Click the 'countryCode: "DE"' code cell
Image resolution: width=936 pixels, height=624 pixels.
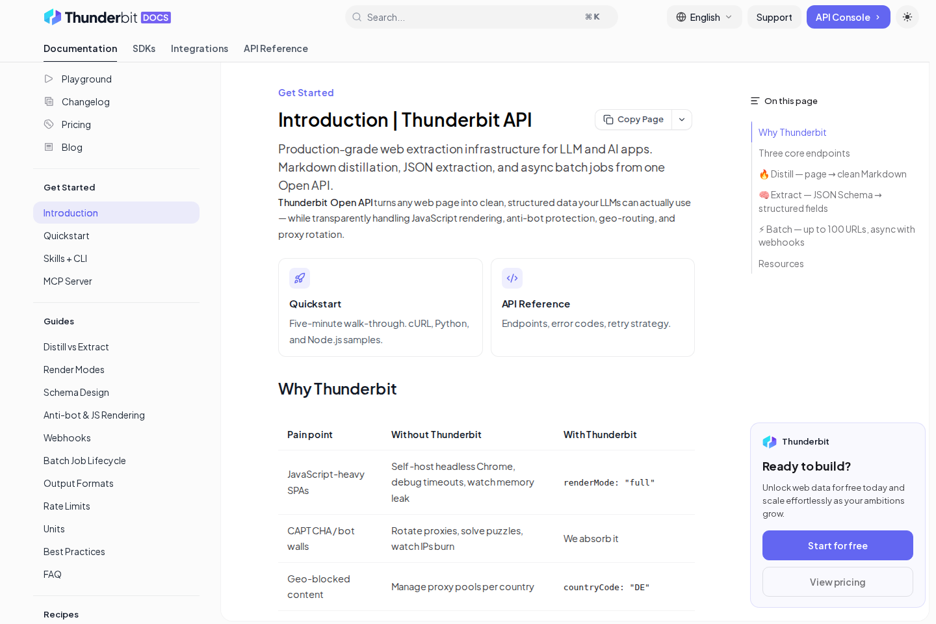pyautogui.click(x=606, y=587)
